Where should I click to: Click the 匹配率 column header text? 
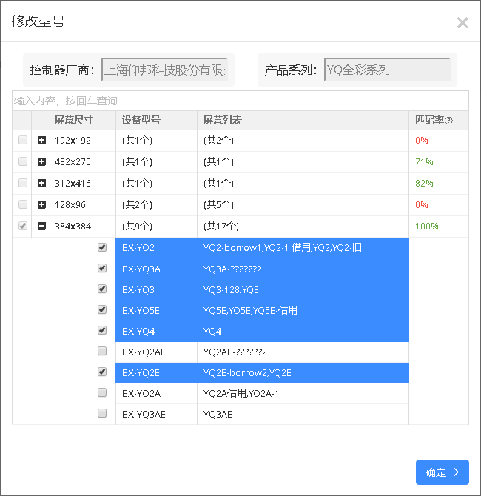430,120
